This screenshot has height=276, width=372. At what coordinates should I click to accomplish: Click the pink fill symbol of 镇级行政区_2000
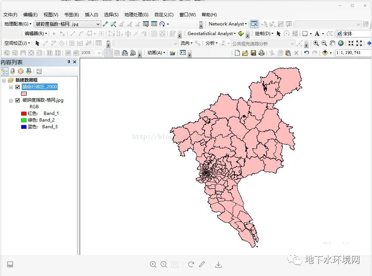coord(24,93)
